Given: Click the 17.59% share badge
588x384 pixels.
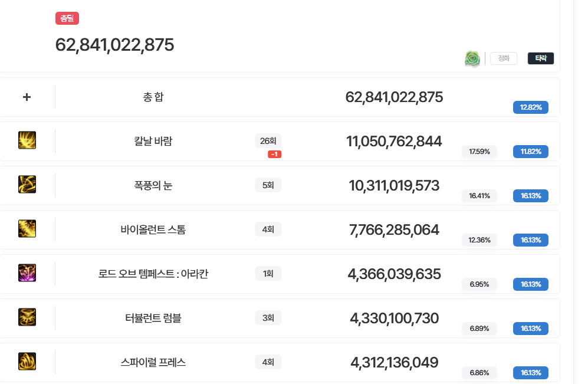Looking at the screenshot, I should (x=479, y=152).
